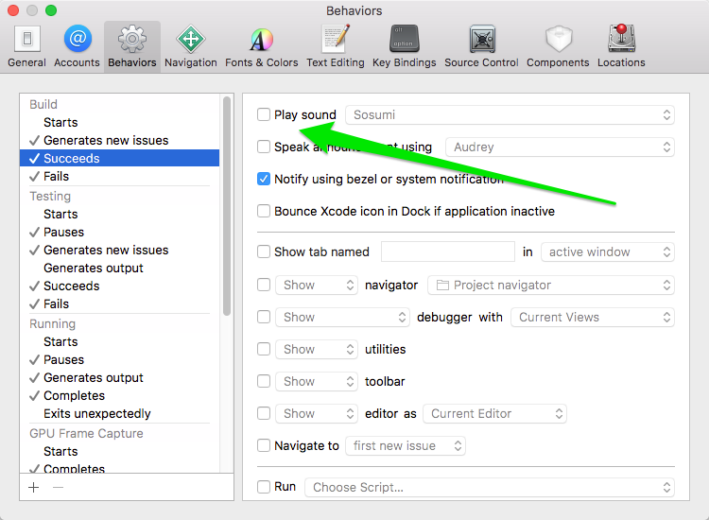Select Generates new issues under Testing
The image size is (709, 520).
120,250
